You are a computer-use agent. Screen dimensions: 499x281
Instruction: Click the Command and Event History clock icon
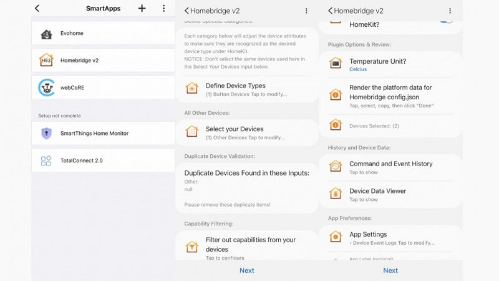coord(336,166)
